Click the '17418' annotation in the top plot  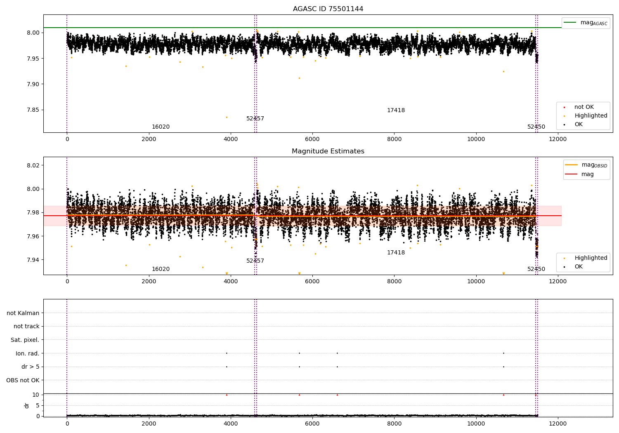pyautogui.click(x=396, y=111)
